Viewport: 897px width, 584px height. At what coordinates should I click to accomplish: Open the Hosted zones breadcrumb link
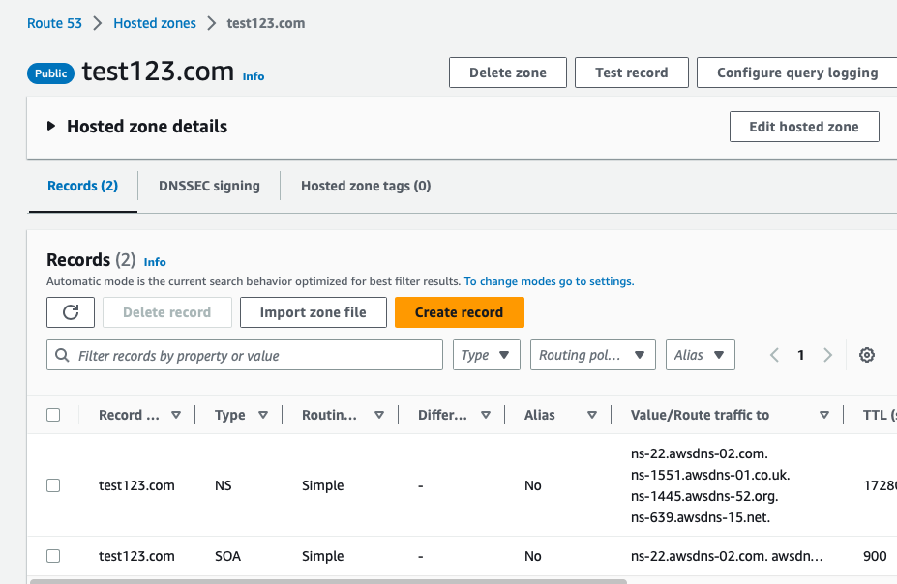154,22
